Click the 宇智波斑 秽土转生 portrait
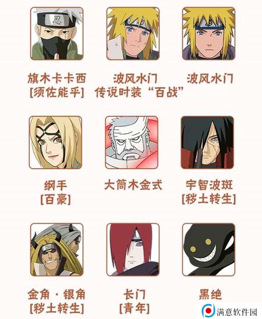Screen dimensions: 262x319 [x=207, y=143]
